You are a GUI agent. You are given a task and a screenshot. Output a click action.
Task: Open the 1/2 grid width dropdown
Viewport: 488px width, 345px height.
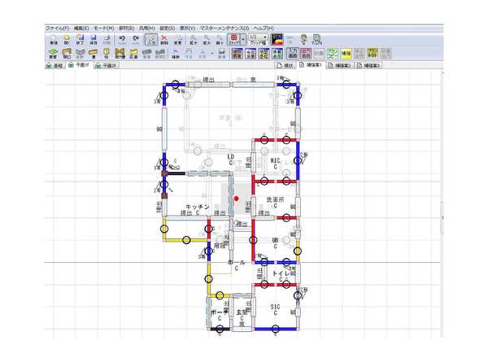click(258, 37)
